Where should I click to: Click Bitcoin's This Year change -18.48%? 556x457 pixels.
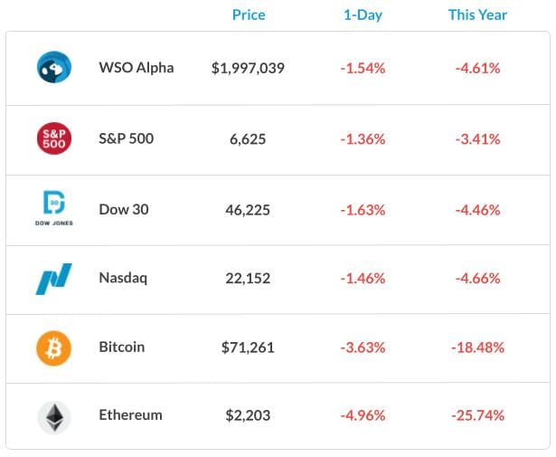pos(477,348)
